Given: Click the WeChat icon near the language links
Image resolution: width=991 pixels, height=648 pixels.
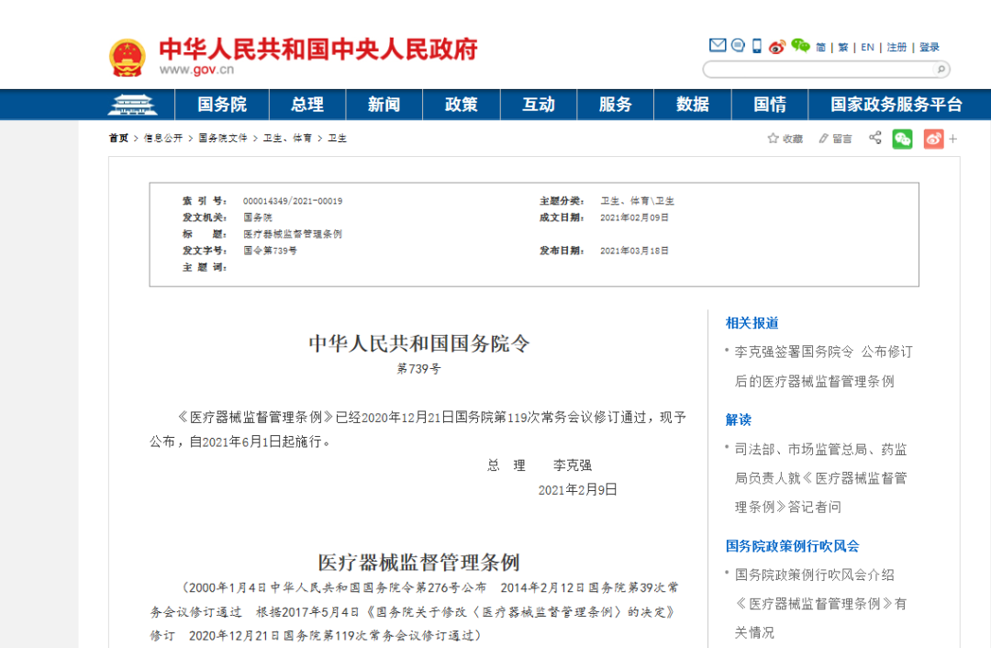Looking at the screenshot, I should pos(800,45).
